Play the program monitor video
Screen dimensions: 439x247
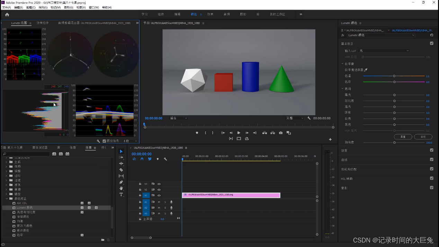point(239,133)
